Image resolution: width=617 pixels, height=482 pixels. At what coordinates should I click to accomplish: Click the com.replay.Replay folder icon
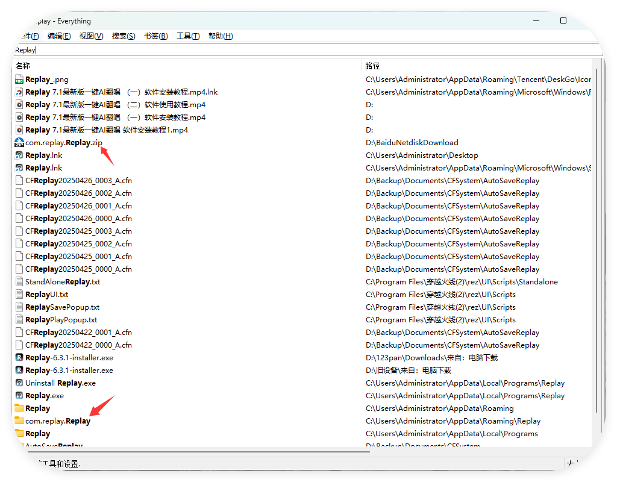pos(19,421)
